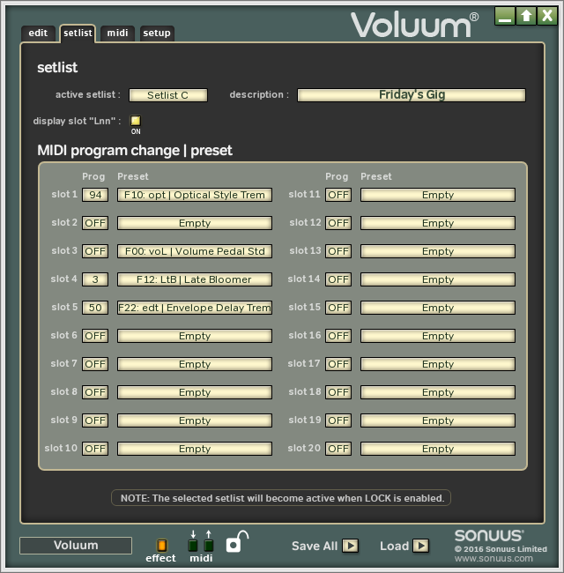The image size is (564, 573).
Task: Click the MIDI in indicator LED
Action: click(193, 546)
